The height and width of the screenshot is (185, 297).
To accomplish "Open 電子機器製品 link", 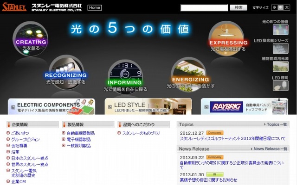I will pos(78,139).
